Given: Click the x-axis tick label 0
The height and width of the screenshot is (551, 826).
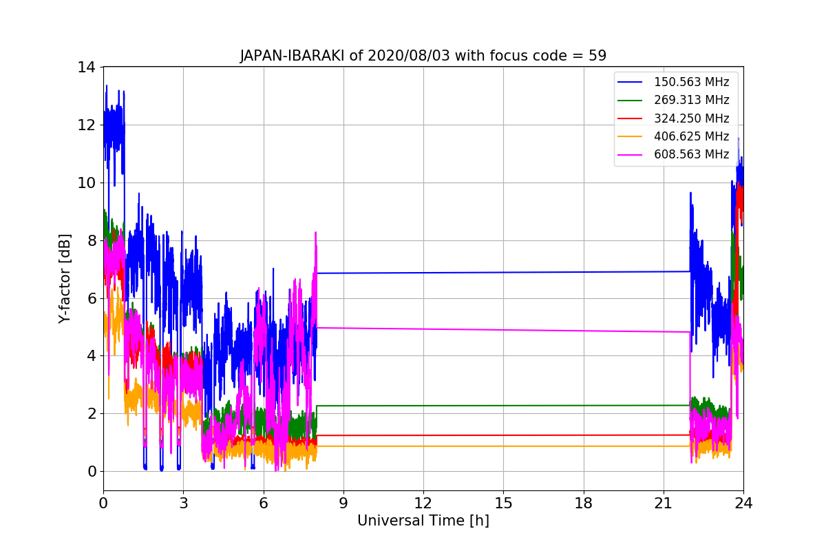Looking at the screenshot, I should (x=103, y=503).
